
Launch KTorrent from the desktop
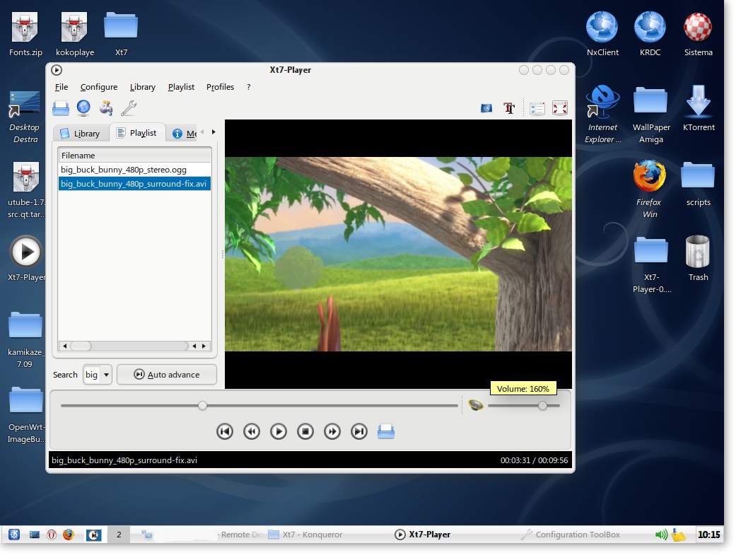click(699, 109)
